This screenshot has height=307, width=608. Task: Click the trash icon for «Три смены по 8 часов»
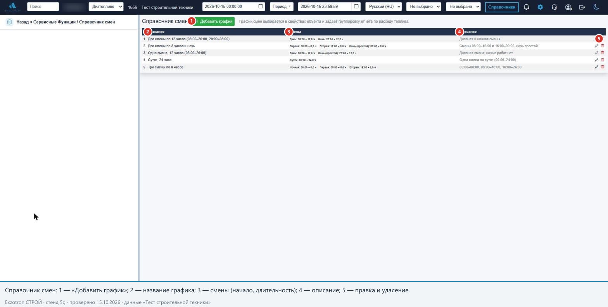(x=603, y=67)
